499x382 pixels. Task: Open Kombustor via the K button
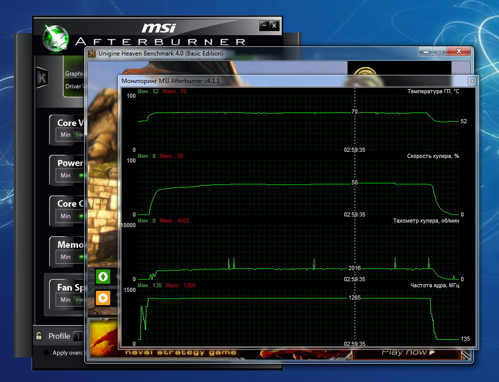pos(42,77)
